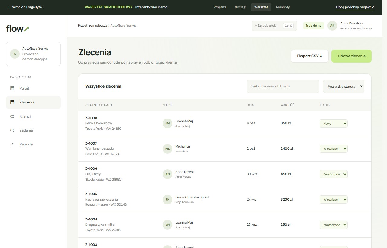Click the Eksport CSV button
The height and width of the screenshot is (248, 387).
310,56
